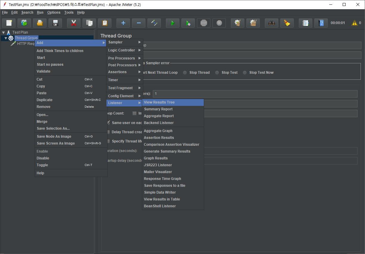Viewport: 365px width, 254px height.
Task: Click the Test Plan flask icon
Action: [9, 32]
